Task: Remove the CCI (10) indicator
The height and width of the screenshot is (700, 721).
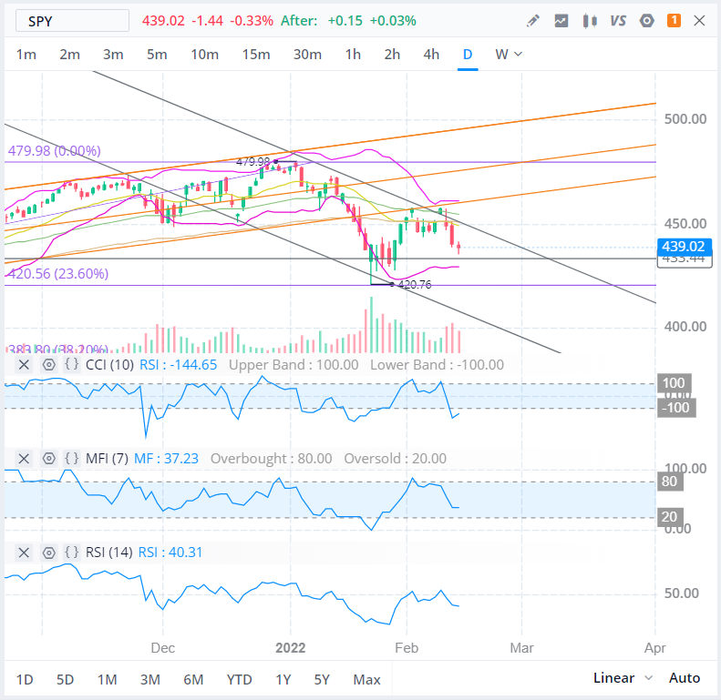Action: point(24,365)
